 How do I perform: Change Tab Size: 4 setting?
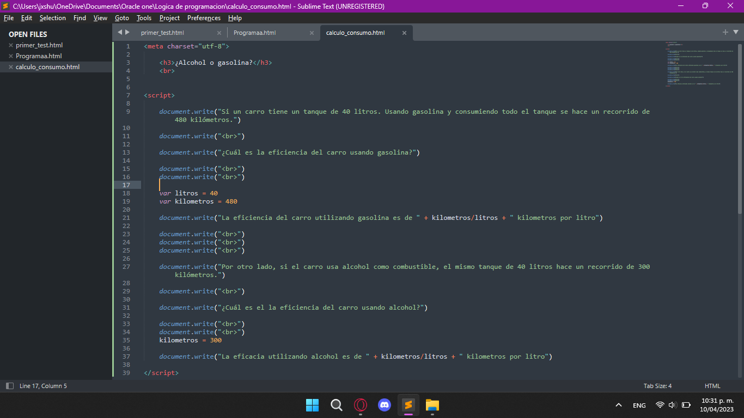[657, 386]
